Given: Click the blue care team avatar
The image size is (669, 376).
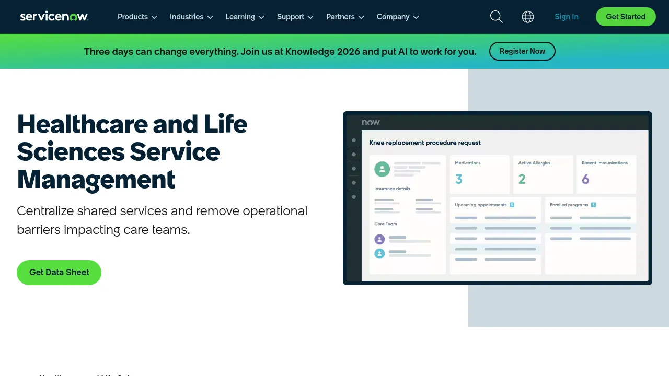Looking at the screenshot, I should 380,253.
